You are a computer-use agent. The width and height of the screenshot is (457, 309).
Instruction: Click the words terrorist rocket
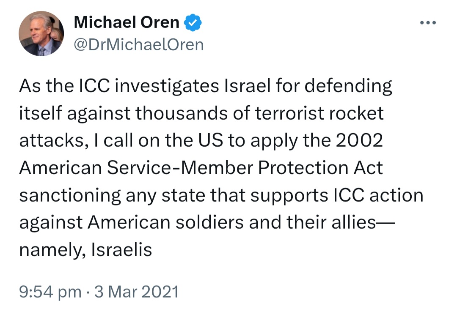(x=319, y=113)
